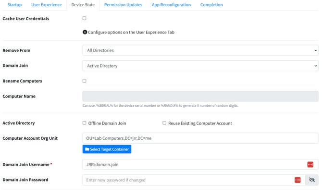Screen dimensions: 322x190
Task: Click the Rename Computers label
Action: pos(22,81)
